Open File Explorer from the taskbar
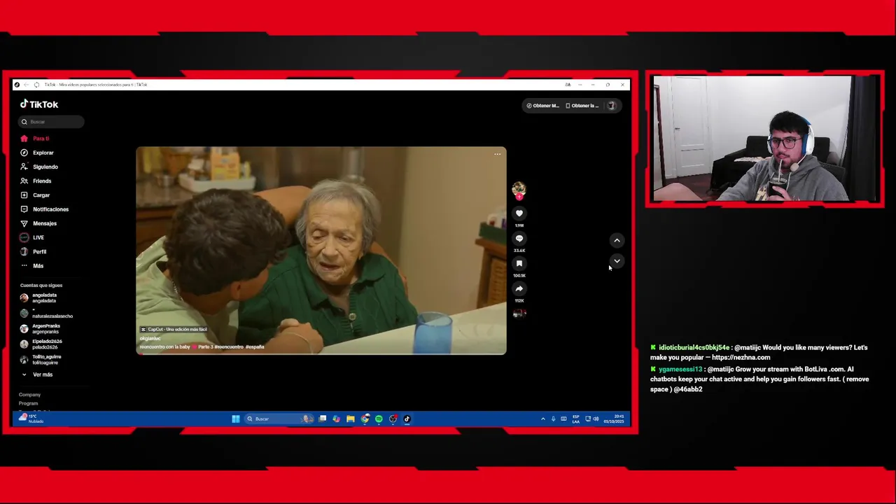This screenshot has height=504, width=896. 351,419
